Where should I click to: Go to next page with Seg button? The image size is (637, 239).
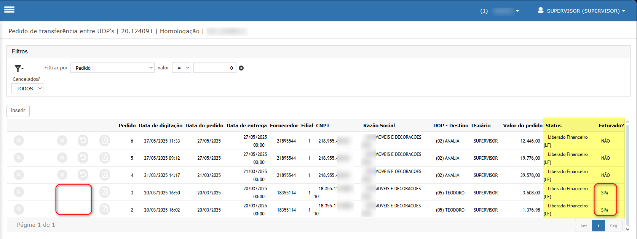(613, 226)
